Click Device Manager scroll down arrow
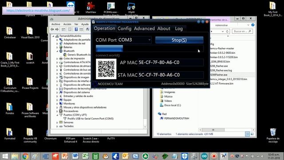Image resolution: width=284 pixels, height=160 pixels. (145, 127)
